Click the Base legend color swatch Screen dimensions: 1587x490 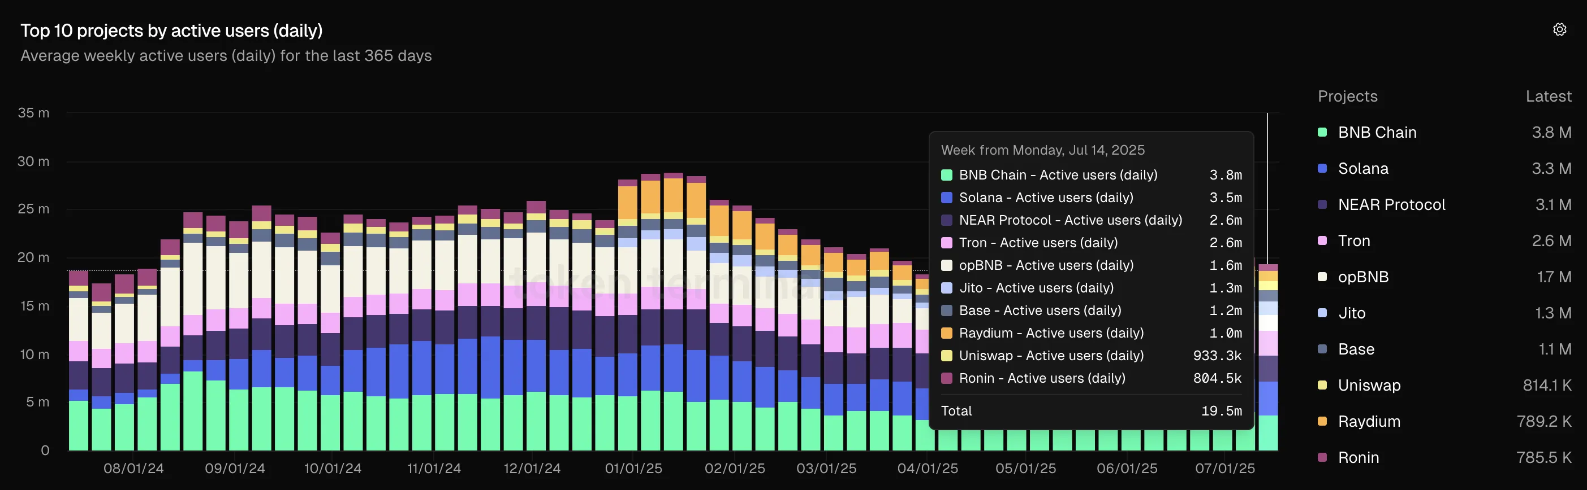(1322, 349)
